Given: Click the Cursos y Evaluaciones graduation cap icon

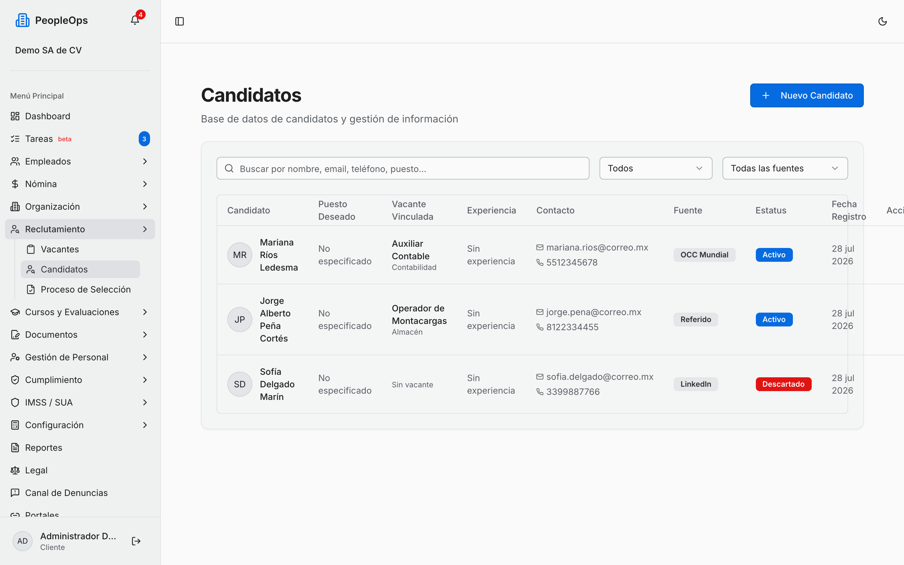Looking at the screenshot, I should (15, 312).
